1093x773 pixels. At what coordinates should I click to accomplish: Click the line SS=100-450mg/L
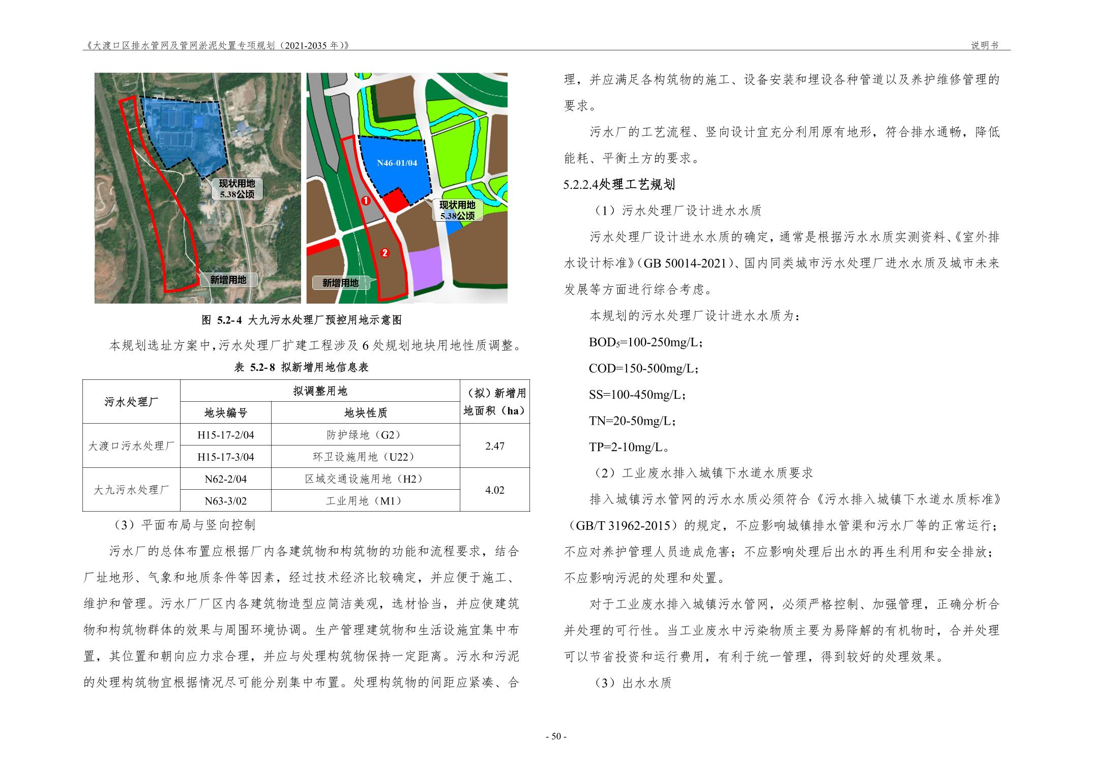(x=638, y=395)
